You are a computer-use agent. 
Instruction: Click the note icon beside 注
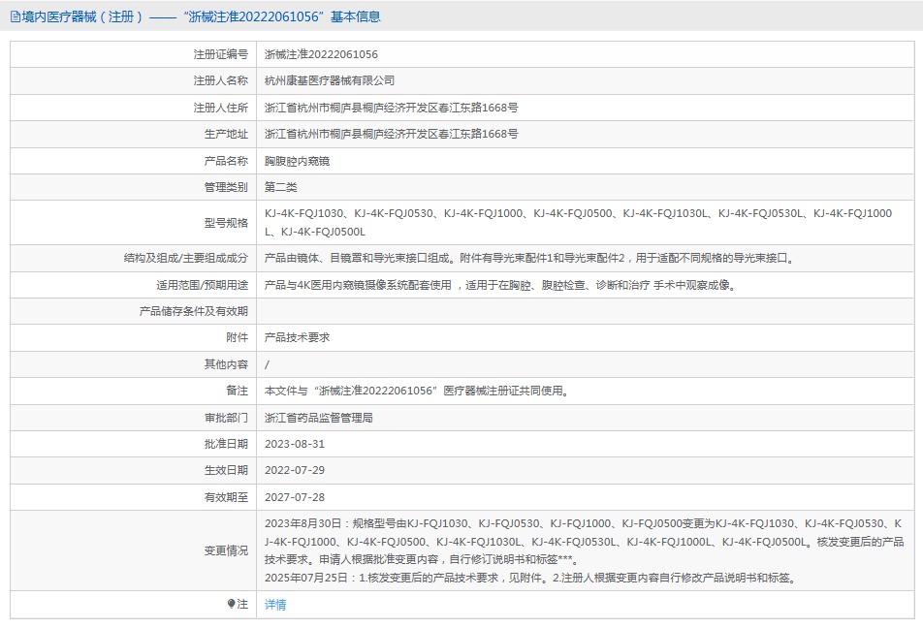(x=231, y=604)
